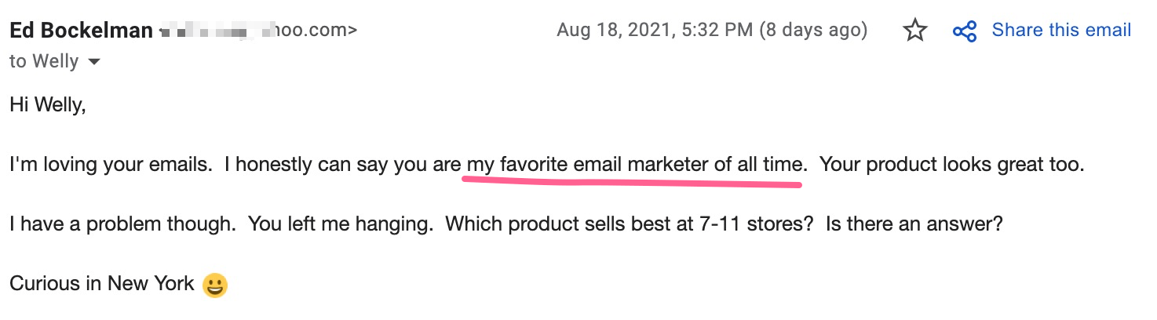
Task: Click the Aug 18, 2021 timestamp
Action: pyautogui.click(x=655, y=31)
